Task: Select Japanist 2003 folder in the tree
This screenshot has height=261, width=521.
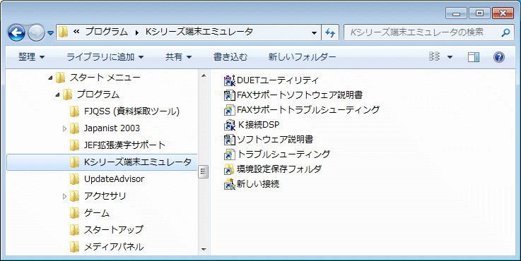Action: point(112,128)
